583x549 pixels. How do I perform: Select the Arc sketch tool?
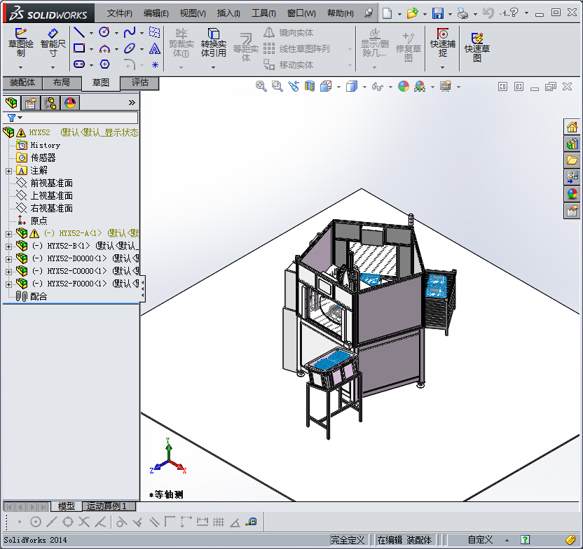pos(104,48)
